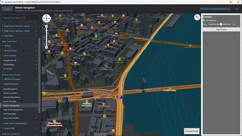Pan the map up with the up arrow
242x136 pixels.
pyautogui.click(x=46, y=16)
